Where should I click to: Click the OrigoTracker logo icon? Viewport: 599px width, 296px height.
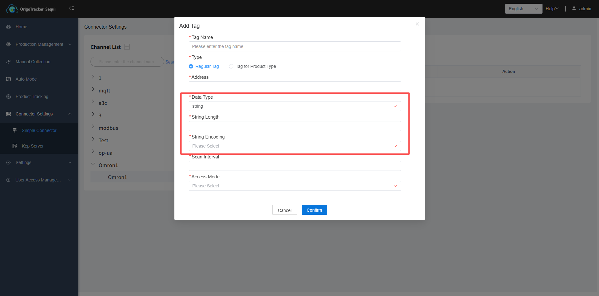pyautogui.click(x=12, y=9)
